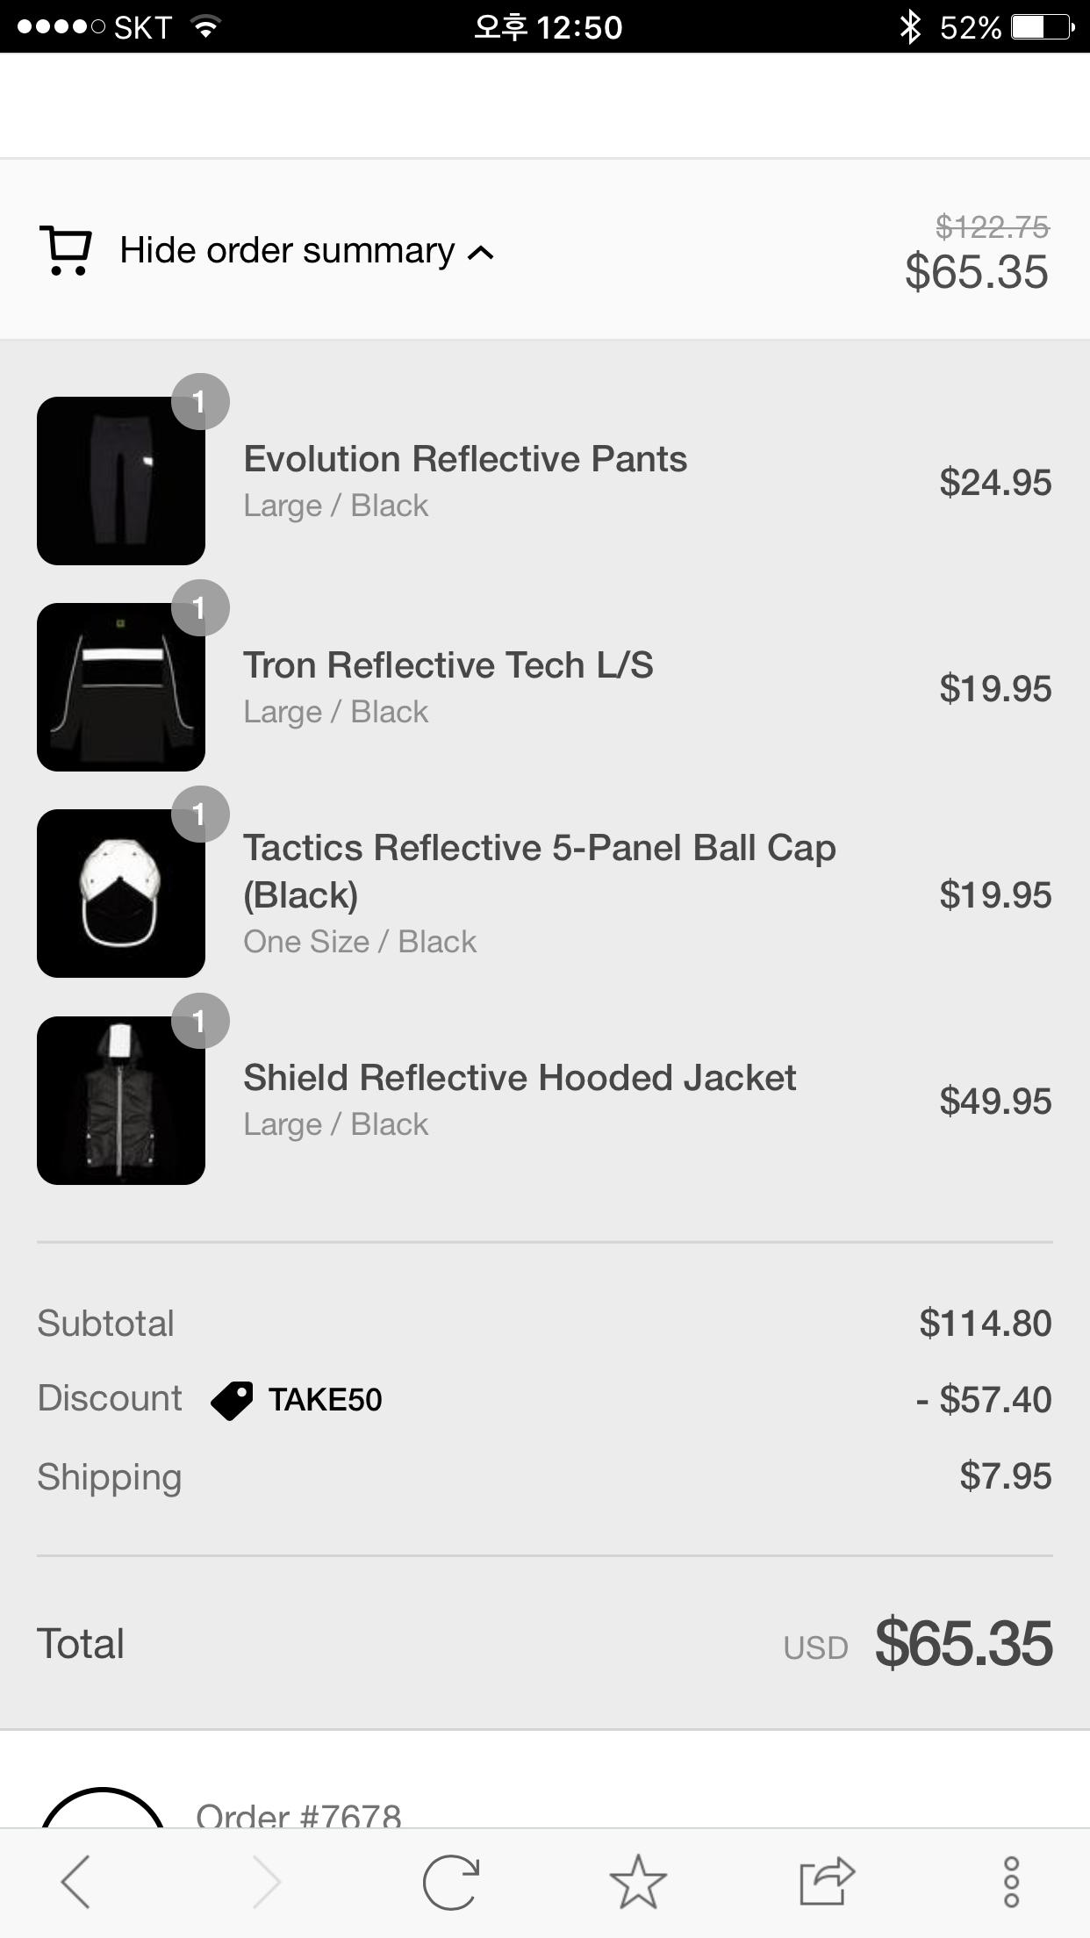Tap the Order #7678 text

pos(298,1813)
